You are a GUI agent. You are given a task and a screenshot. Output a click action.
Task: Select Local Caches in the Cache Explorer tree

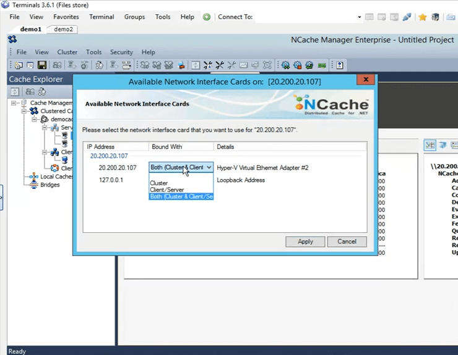56,177
